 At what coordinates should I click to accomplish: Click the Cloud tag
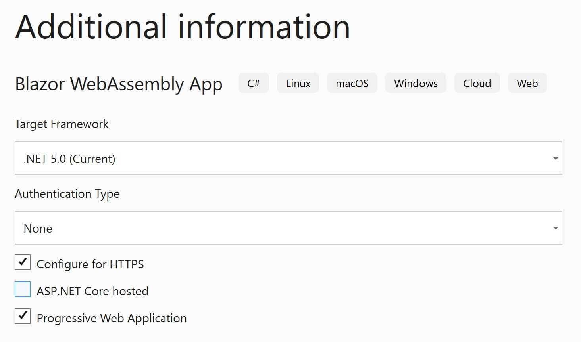click(477, 83)
